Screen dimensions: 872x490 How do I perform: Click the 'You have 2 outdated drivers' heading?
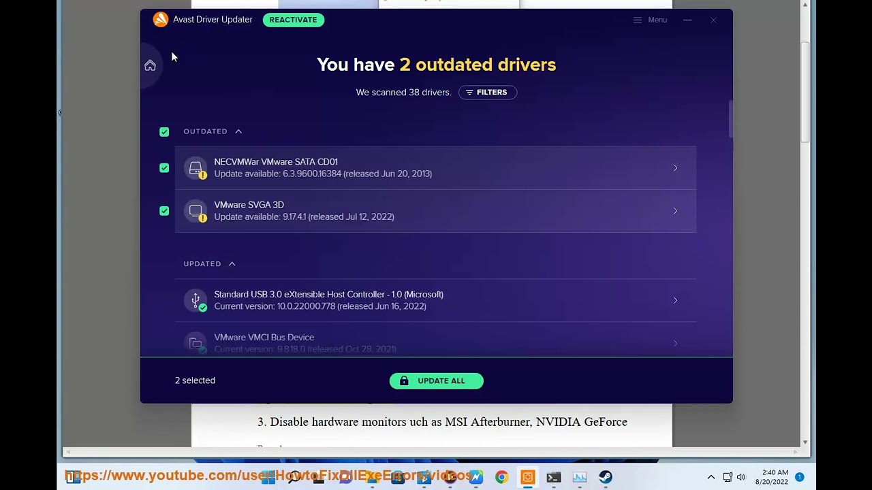tap(437, 65)
